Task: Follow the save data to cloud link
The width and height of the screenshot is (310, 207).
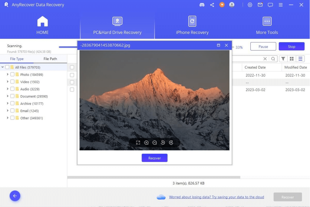Action: click(x=216, y=197)
